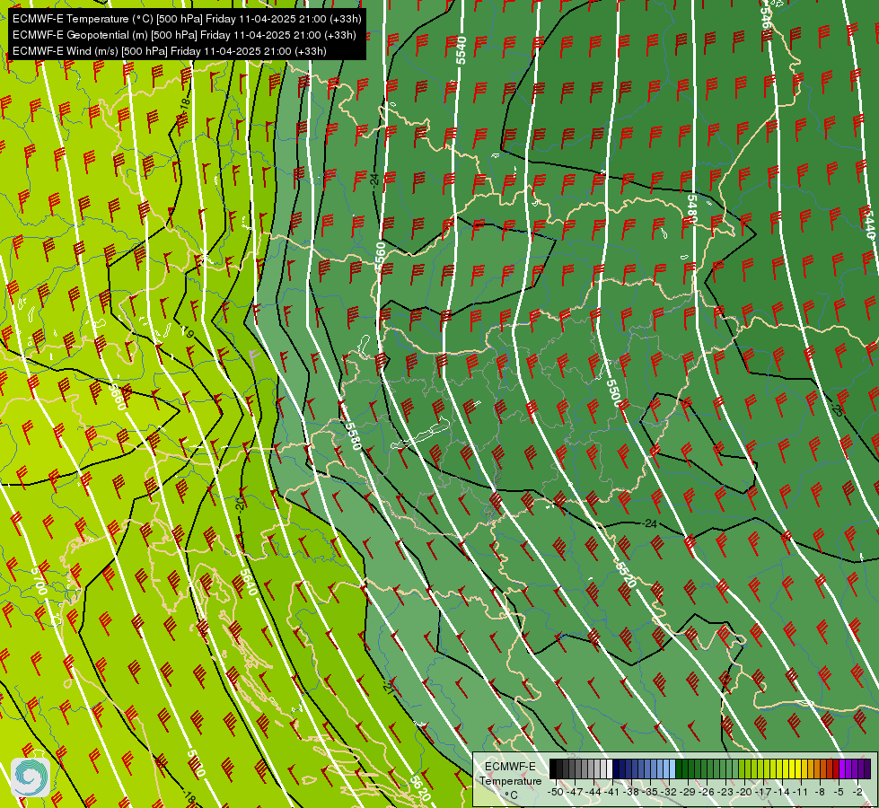
Task: Click the -41 tick label in the legend
Action: tap(612, 792)
